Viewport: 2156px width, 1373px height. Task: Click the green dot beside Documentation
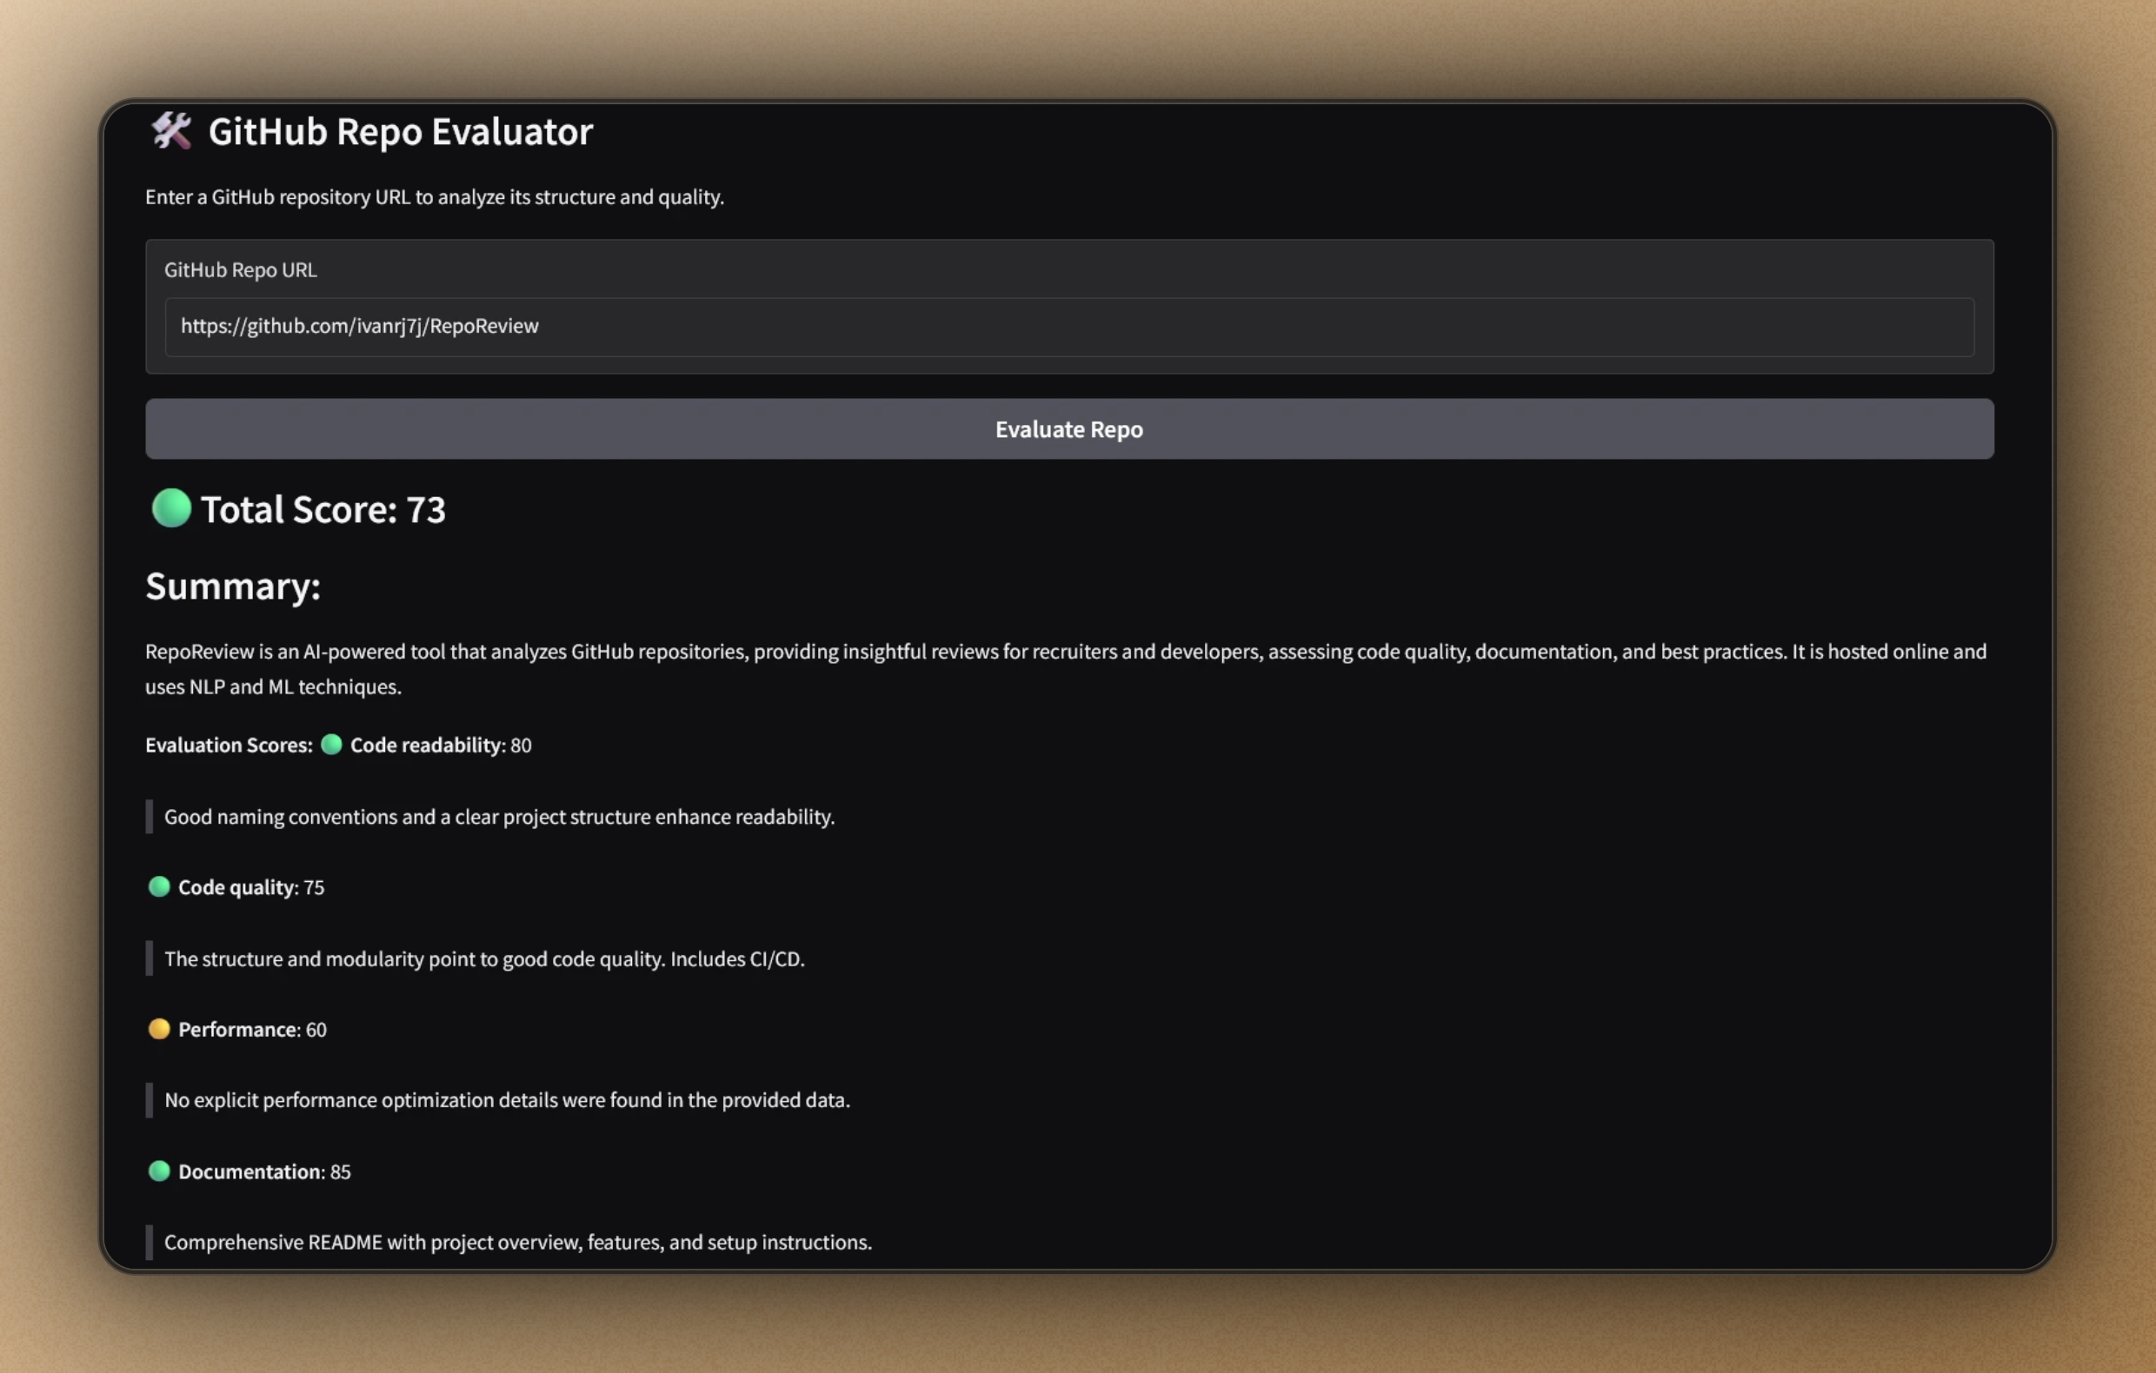159,1171
